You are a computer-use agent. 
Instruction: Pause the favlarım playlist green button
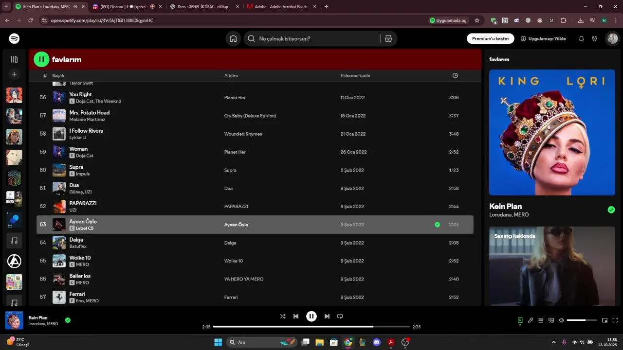click(x=41, y=59)
